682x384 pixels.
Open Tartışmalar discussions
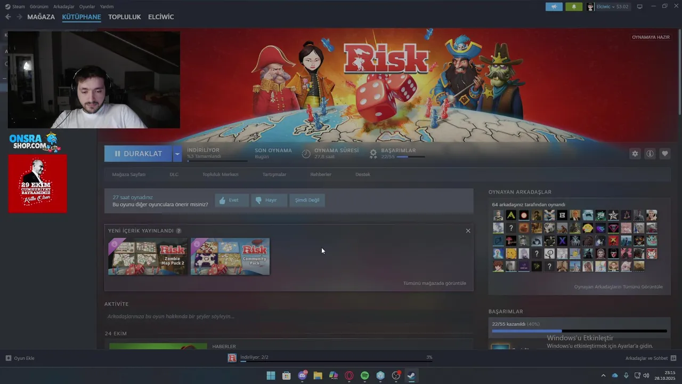click(274, 174)
